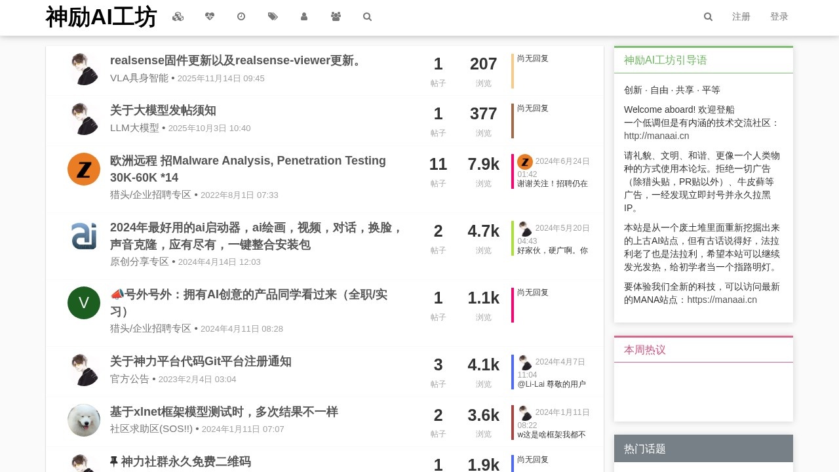Click the 神励AI工坊 site title
Viewport: 839px width, 472px height.
pyautogui.click(x=100, y=17)
